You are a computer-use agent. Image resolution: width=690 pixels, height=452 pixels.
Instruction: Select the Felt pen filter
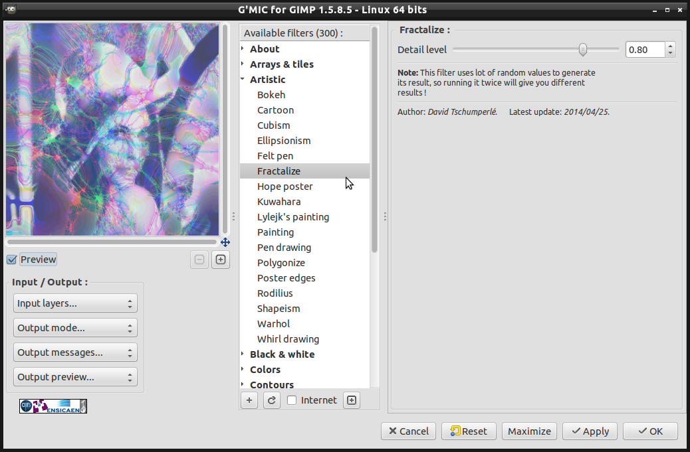275,156
